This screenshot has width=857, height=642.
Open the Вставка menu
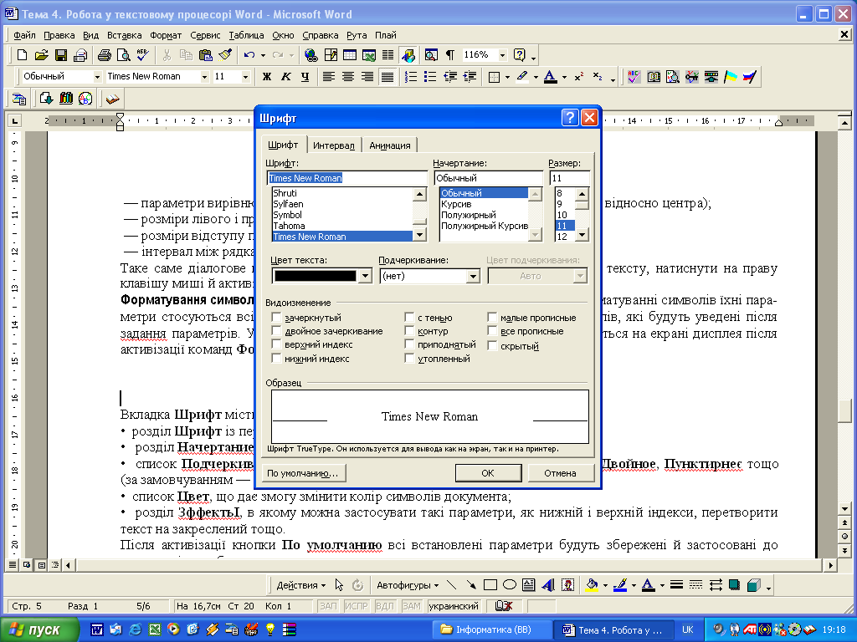[x=124, y=35]
